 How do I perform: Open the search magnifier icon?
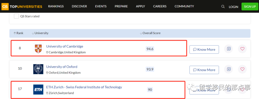223,6
